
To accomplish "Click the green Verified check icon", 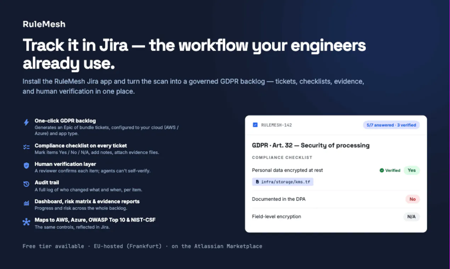I will (x=382, y=170).
